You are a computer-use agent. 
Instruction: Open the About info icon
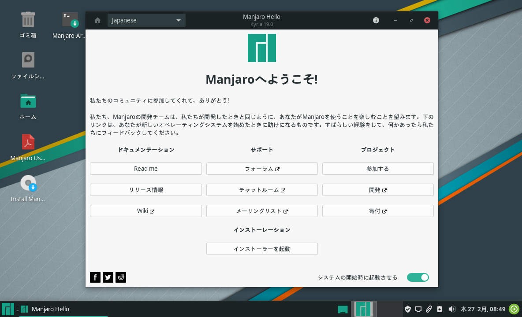[x=376, y=20]
